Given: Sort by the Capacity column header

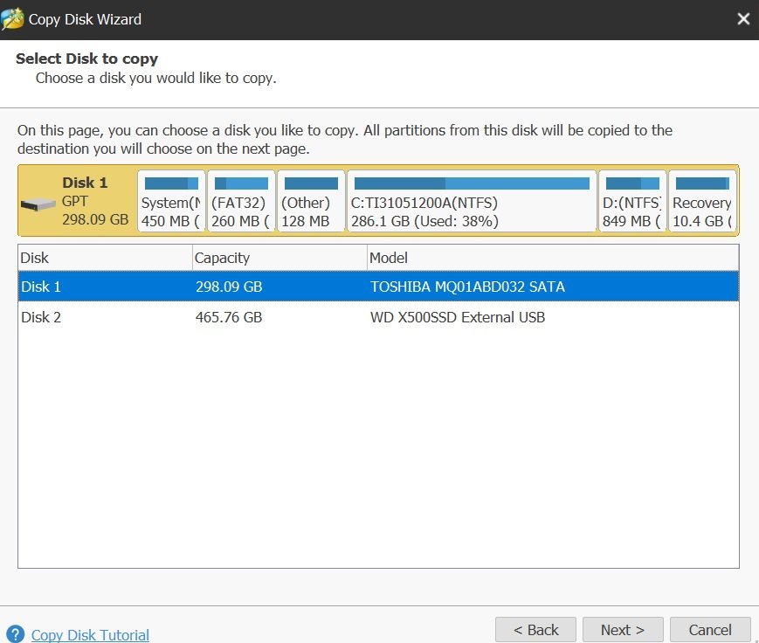Looking at the screenshot, I should click(279, 258).
